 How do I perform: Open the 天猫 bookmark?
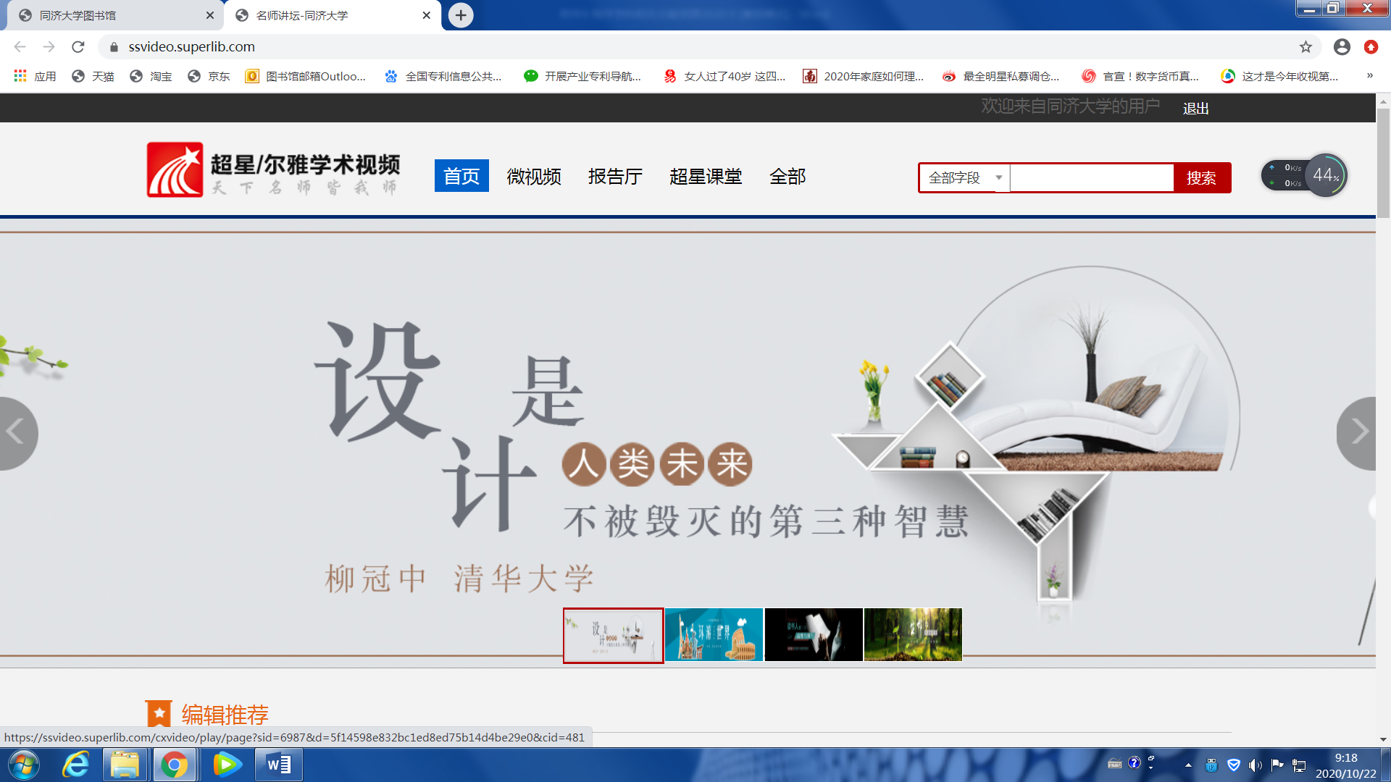[x=93, y=76]
